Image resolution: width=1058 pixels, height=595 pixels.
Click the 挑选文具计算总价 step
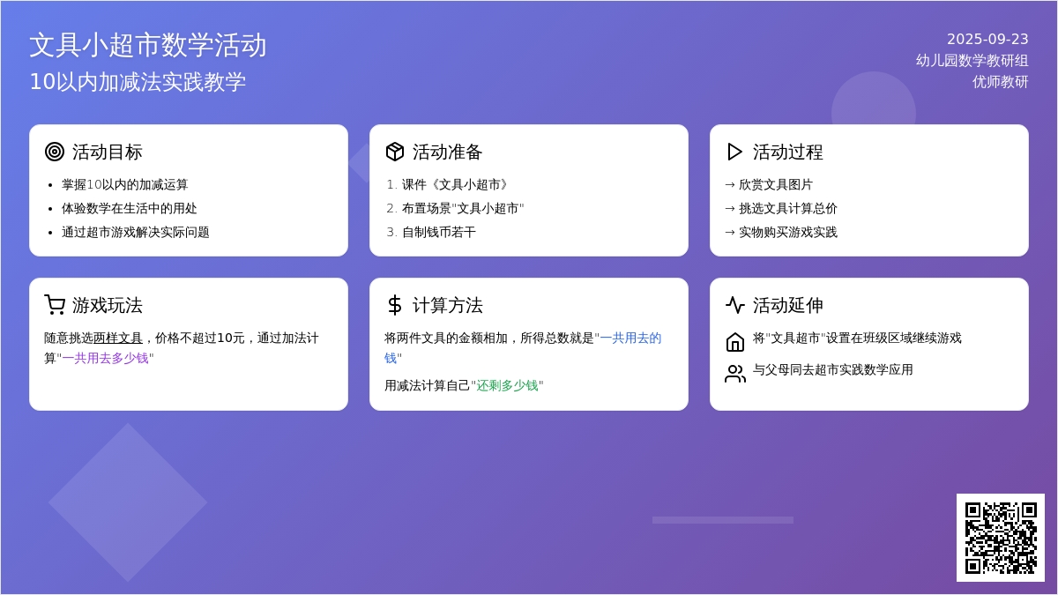787,208
